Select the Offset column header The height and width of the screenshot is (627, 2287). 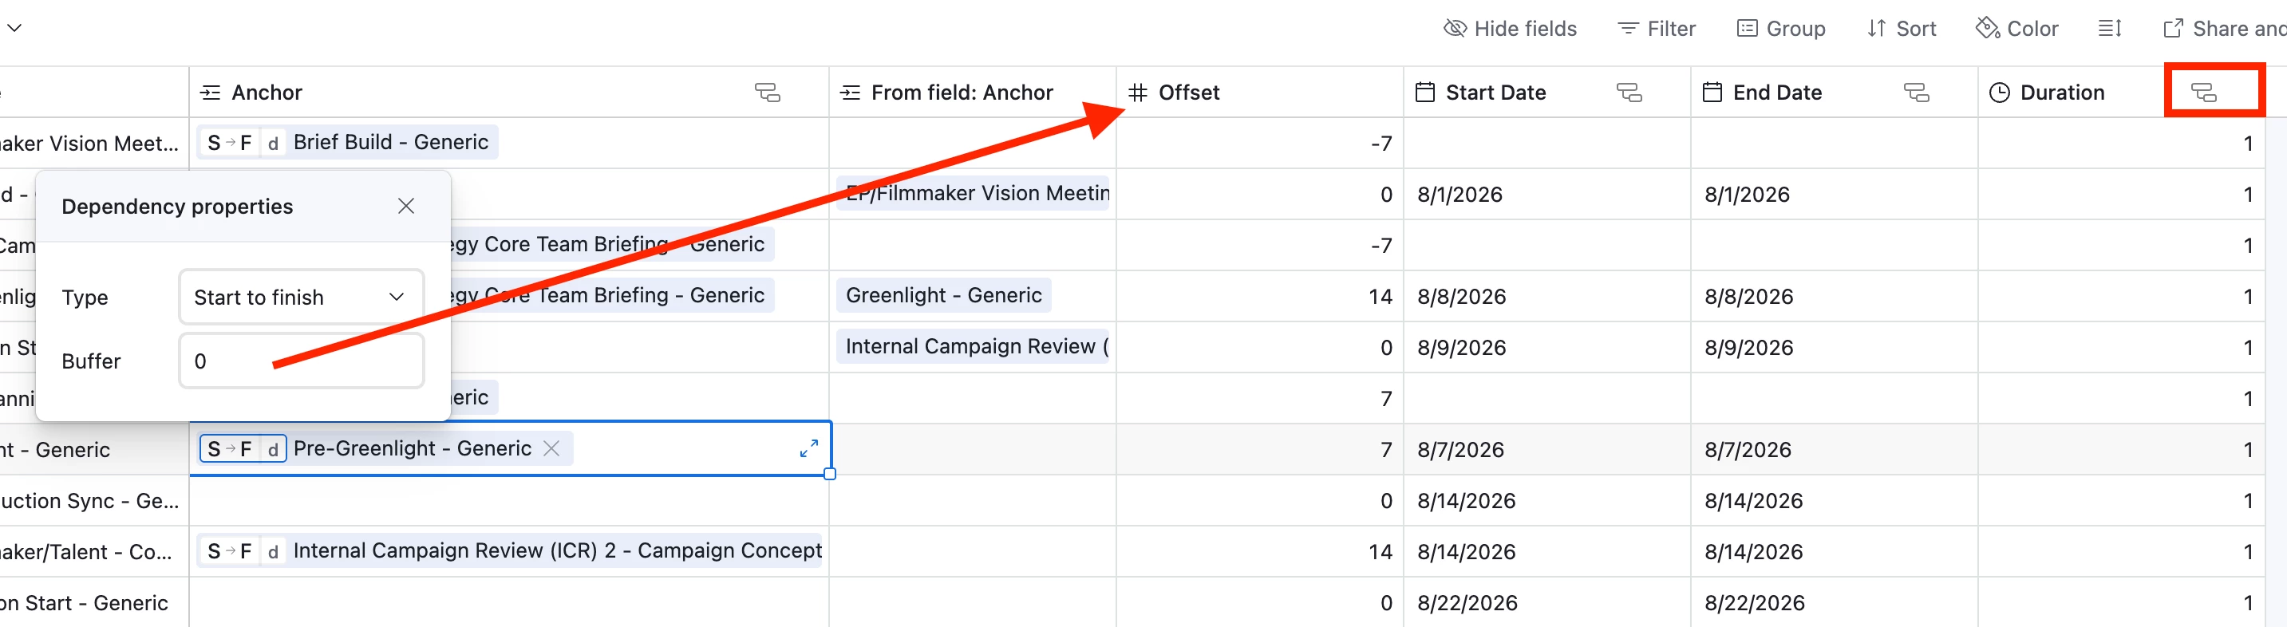pos(1259,93)
